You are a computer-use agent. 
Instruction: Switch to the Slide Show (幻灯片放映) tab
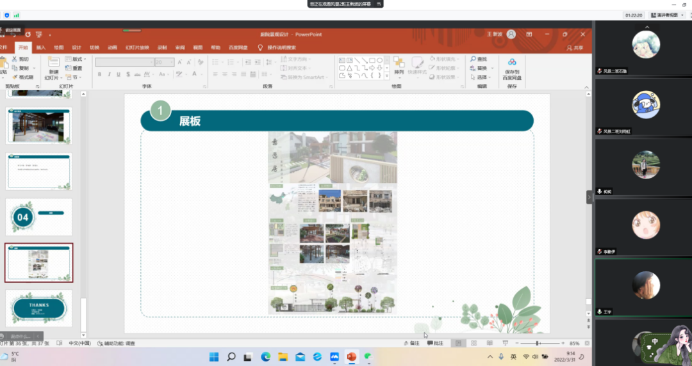pos(137,47)
